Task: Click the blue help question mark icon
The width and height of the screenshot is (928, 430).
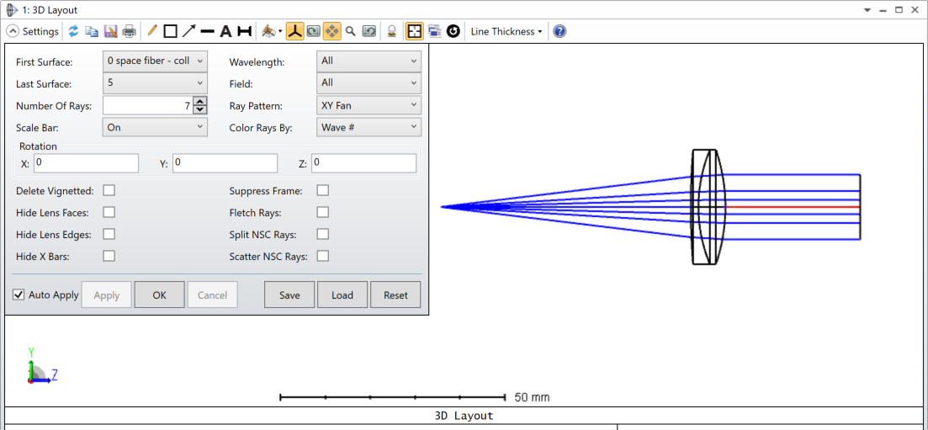Action: point(559,31)
